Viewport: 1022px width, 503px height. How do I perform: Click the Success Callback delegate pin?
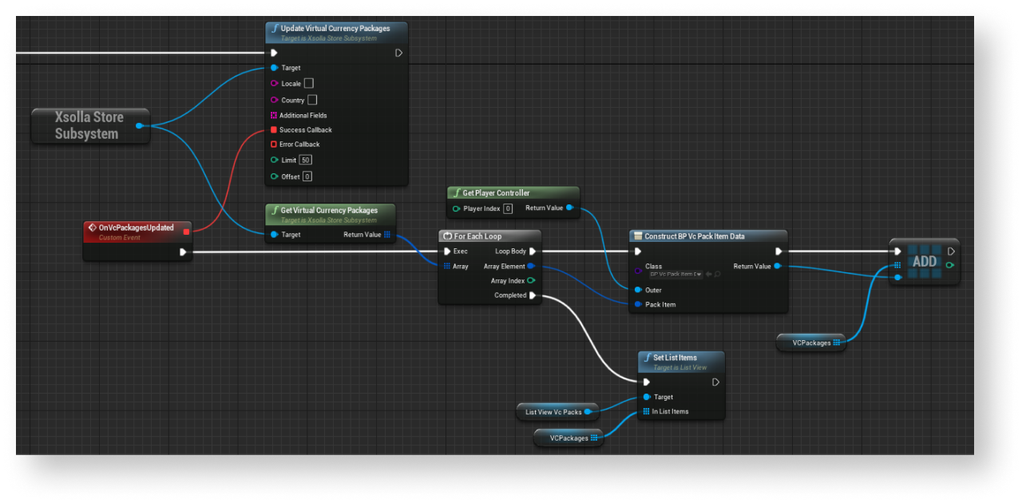coord(274,129)
